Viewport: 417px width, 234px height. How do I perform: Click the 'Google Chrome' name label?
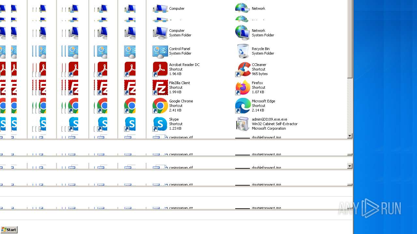pyautogui.click(x=181, y=101)
